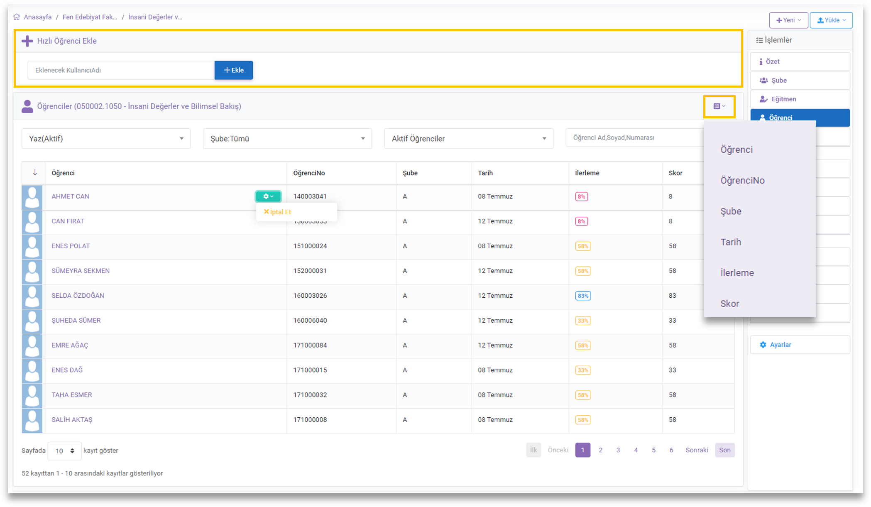Image resolution: width=871 pixels, height=507 pixels.
Task: Expand the Şube:Tümü dropdown
Action: click(x=287, y=139)
